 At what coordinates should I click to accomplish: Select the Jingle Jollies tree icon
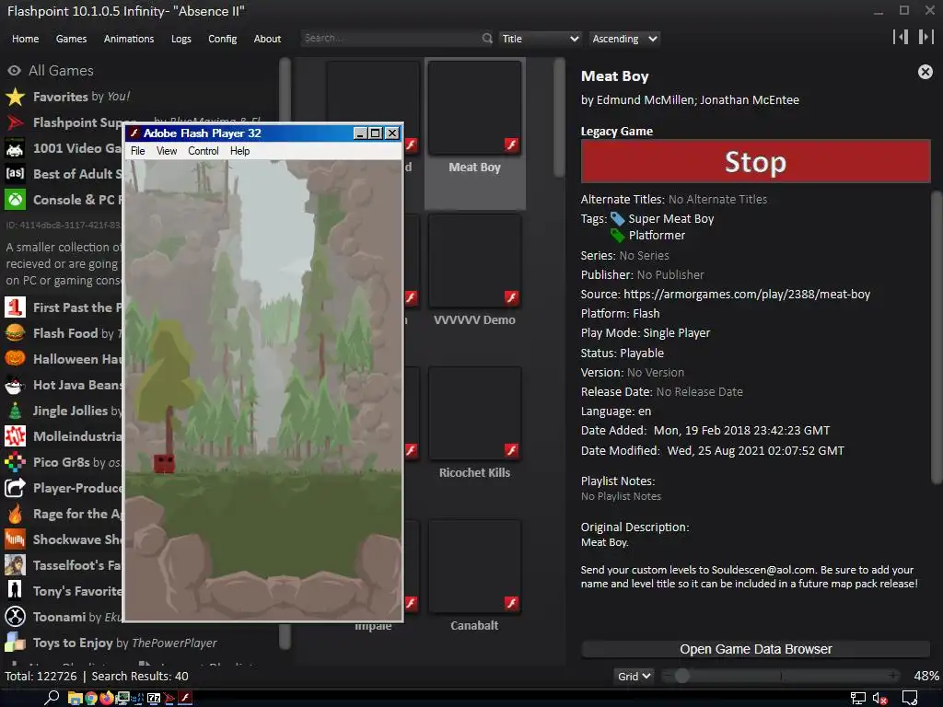[15, 411]
